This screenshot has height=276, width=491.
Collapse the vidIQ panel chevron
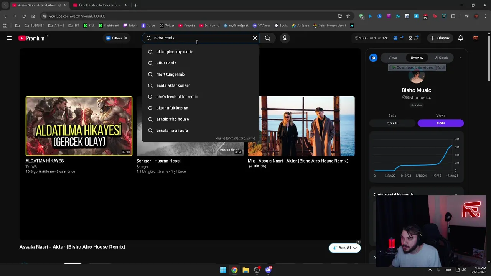click(x=460, y=58)
